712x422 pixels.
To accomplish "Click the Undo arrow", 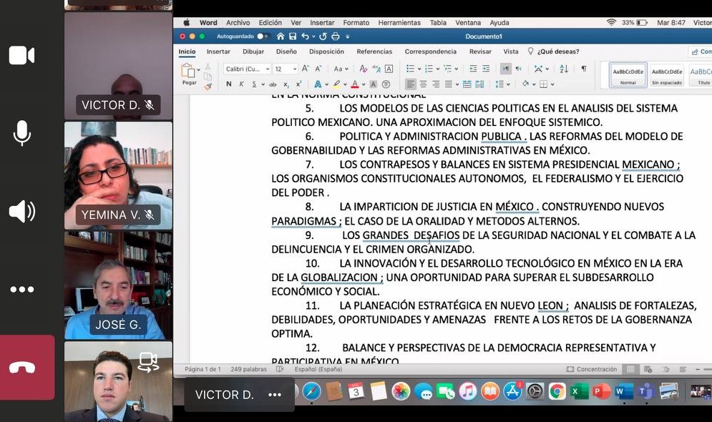I will coord(305,36).
